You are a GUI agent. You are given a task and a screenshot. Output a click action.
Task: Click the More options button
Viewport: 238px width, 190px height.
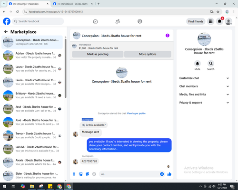148,54
